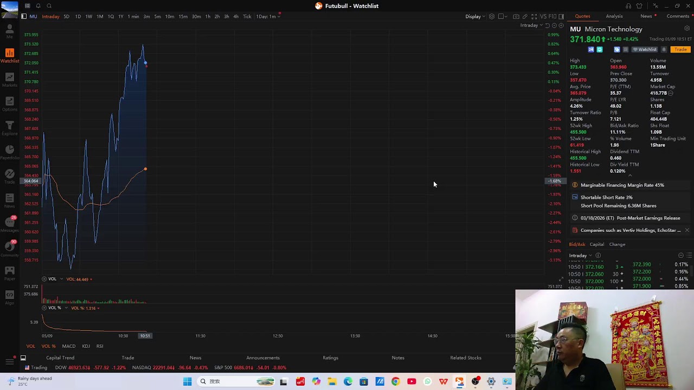Toggle the VOL indicator at chart bottom
Image resolution: width=694 pixels, height=390 pixels.
(31, 346)
